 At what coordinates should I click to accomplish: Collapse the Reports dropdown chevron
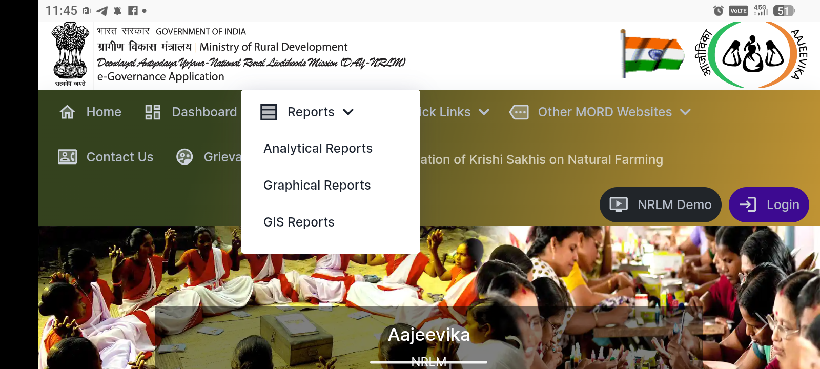[x=348, y=112]
